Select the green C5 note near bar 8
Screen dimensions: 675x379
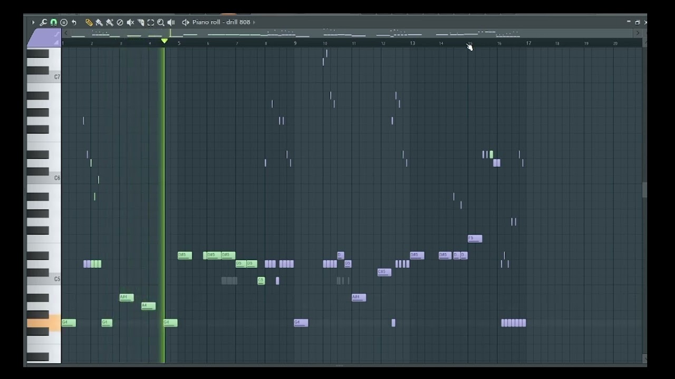(261, 281)
